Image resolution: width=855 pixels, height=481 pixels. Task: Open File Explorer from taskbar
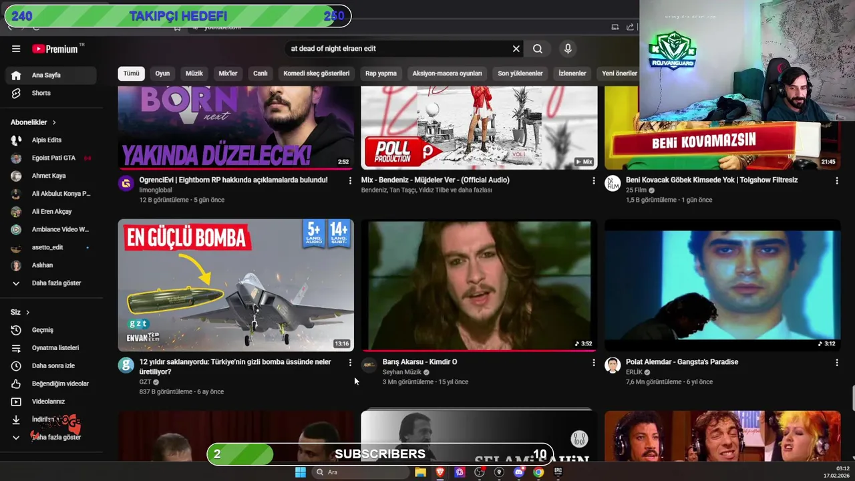[420, 472]
